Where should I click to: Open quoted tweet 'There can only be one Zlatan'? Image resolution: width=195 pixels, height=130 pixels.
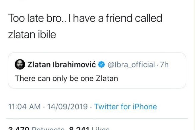point(67,79)
